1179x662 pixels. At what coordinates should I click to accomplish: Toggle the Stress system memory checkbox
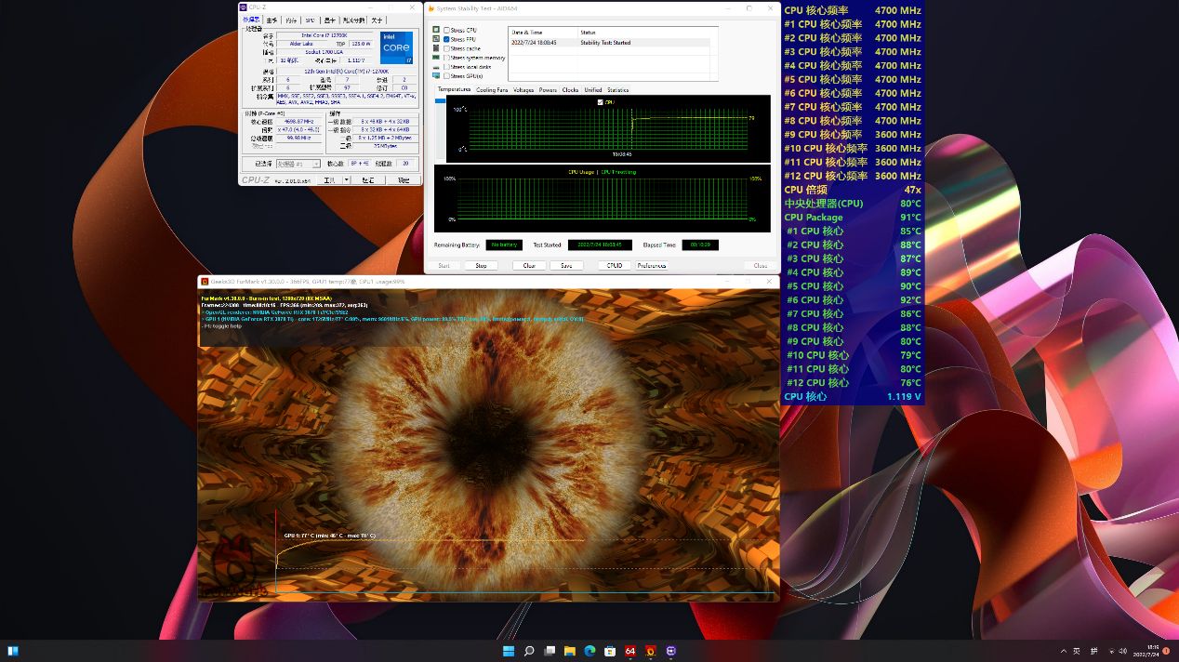[x=447, y=58]
